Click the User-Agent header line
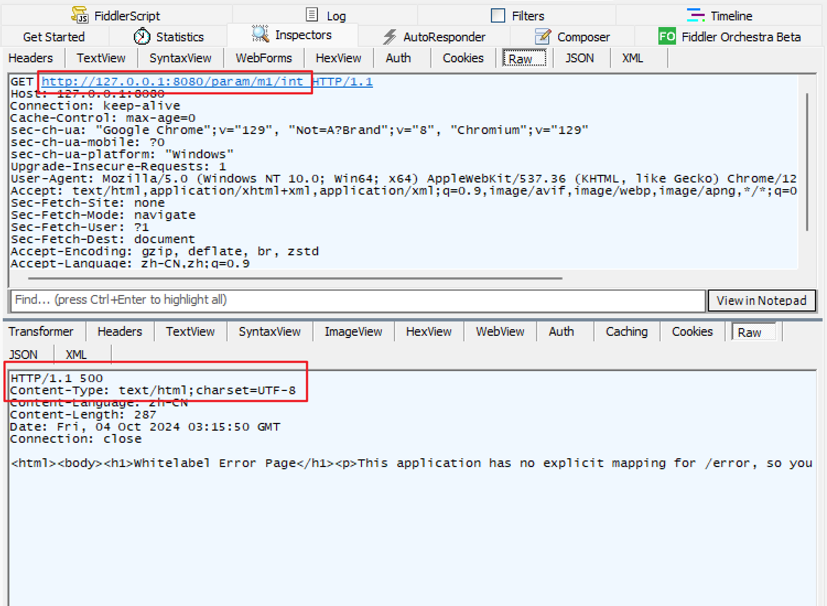The height and width of the screenshot is (606, 827). pos(403,179)
